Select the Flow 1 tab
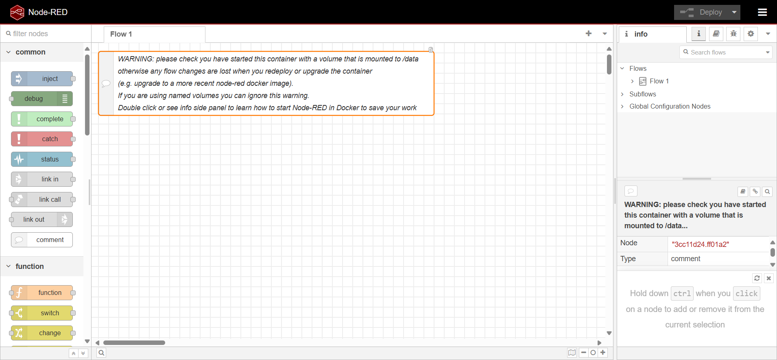 (154, 34)
